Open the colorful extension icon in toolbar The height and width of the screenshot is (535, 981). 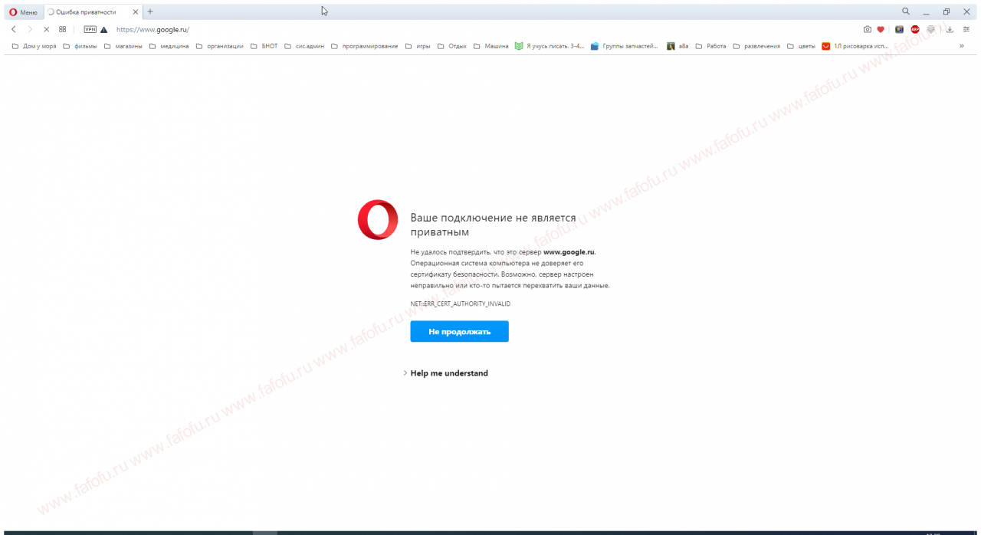899,29
